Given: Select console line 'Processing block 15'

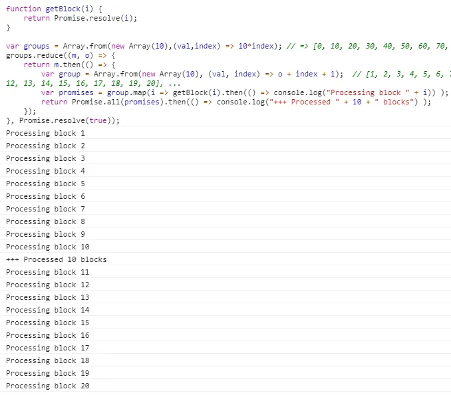Looking at the screenshot, I should [x=225, y=323].
